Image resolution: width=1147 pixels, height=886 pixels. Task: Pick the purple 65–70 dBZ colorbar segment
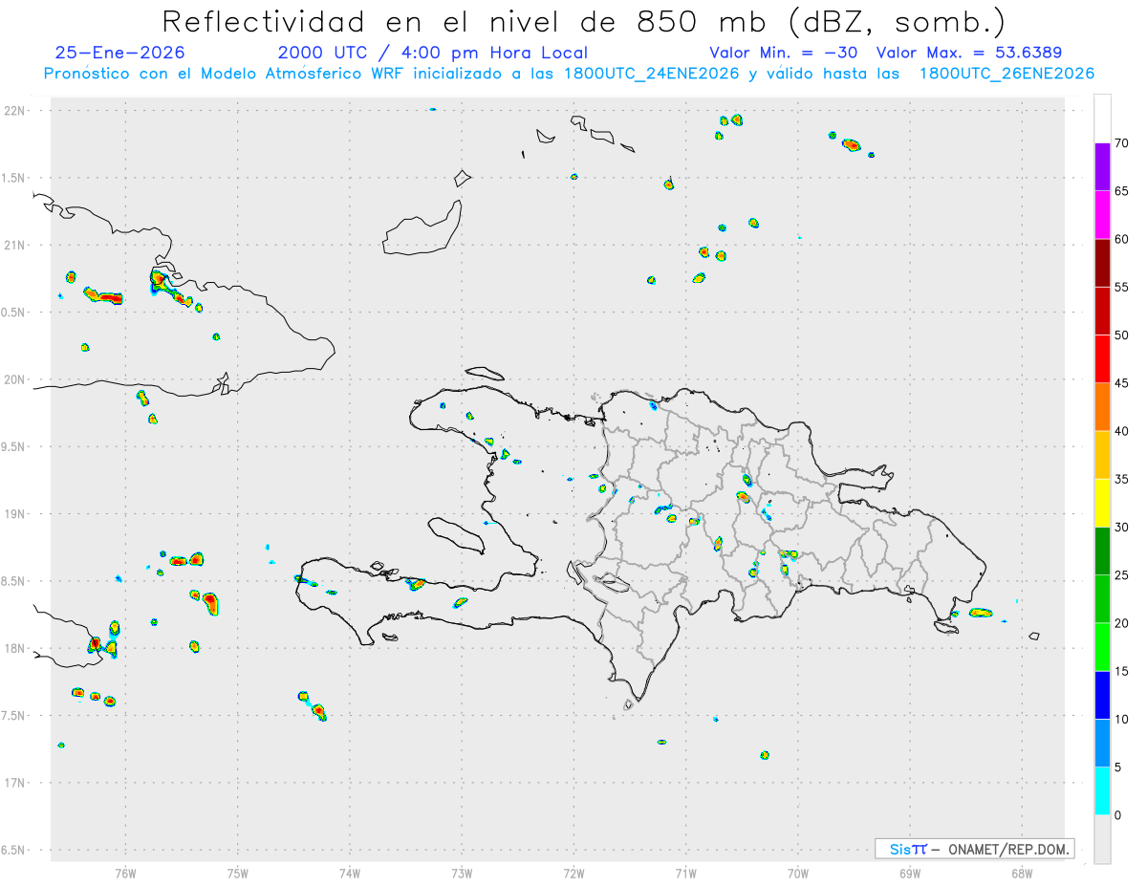pos(1102,167)
